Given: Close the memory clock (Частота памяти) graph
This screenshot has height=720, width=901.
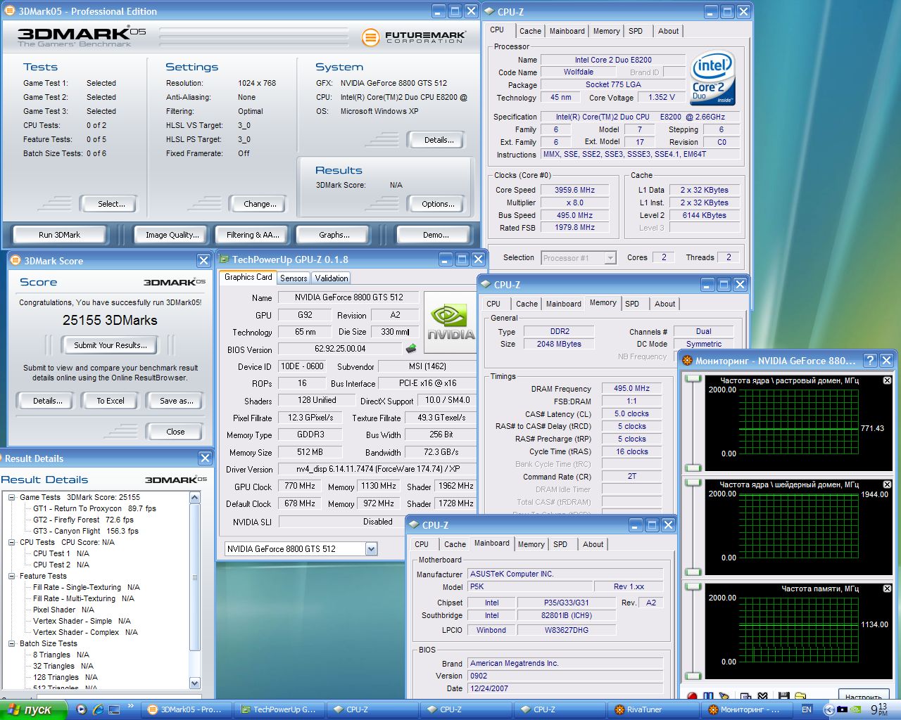Looking at the screenshot, I should [x=887, y=589].
